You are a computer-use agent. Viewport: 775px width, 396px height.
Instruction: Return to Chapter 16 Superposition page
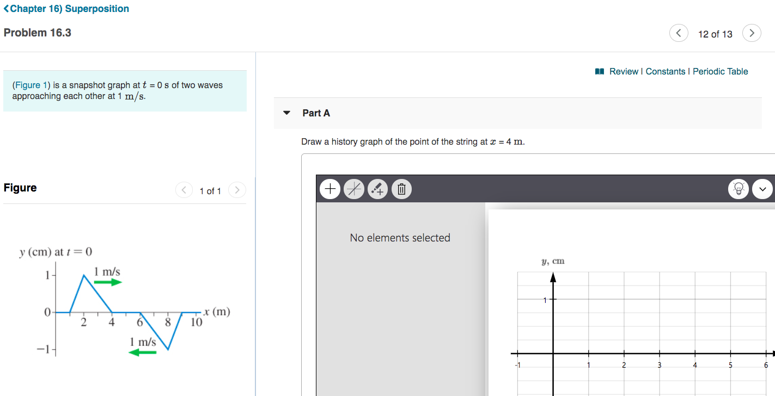pos(70,9)
